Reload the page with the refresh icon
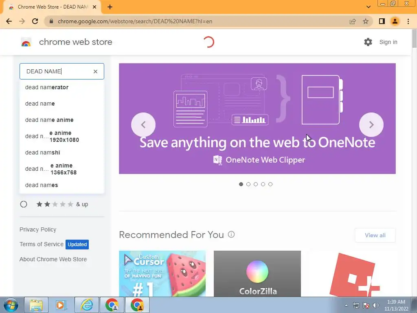 [35, 21]
